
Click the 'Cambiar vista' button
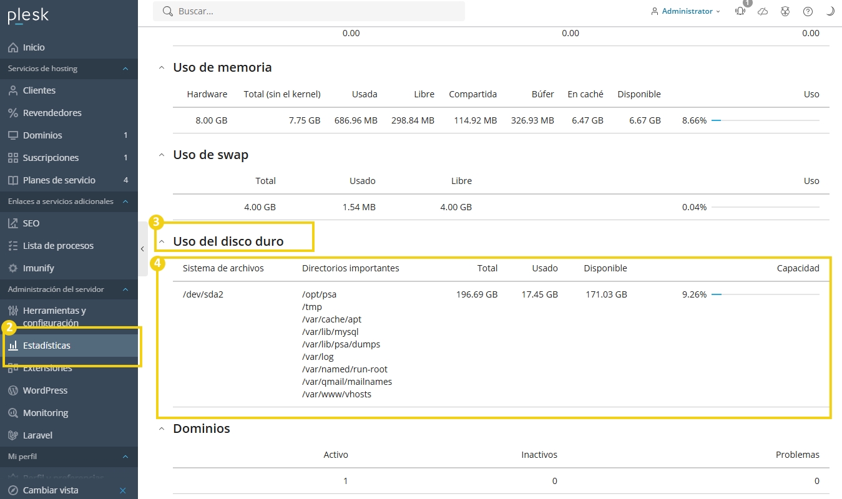tap(50, 490)
